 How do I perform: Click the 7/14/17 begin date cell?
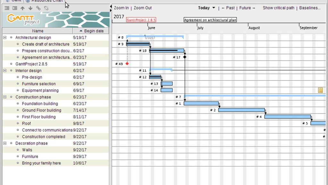click(80, 110)
